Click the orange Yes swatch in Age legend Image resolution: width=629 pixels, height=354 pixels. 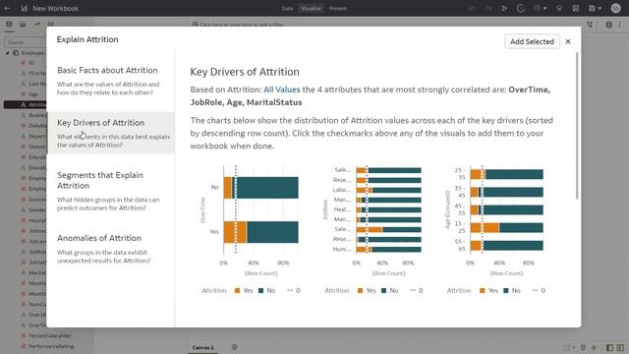pos(483,291)
